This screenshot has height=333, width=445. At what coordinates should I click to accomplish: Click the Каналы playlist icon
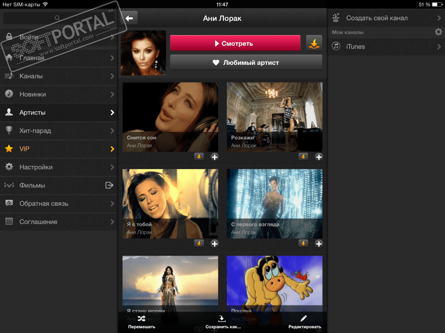[x=9, y=76]
